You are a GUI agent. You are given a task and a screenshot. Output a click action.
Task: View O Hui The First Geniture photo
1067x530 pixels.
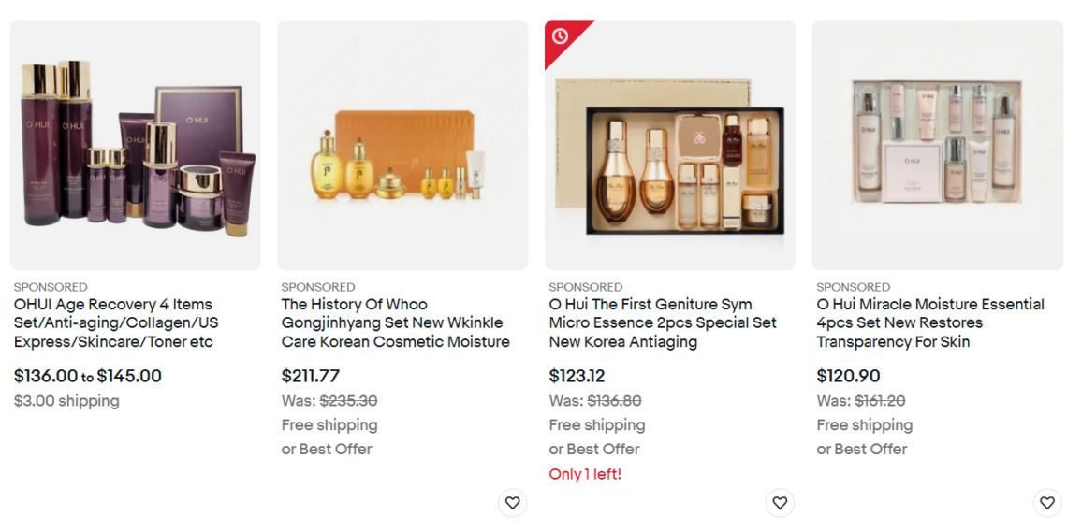click(x=670, y=145)
